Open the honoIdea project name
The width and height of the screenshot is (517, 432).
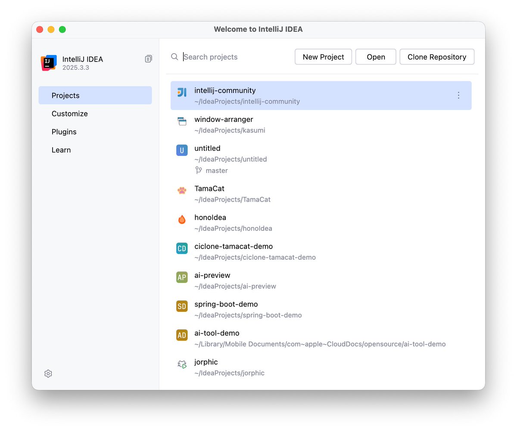[210, 218]
